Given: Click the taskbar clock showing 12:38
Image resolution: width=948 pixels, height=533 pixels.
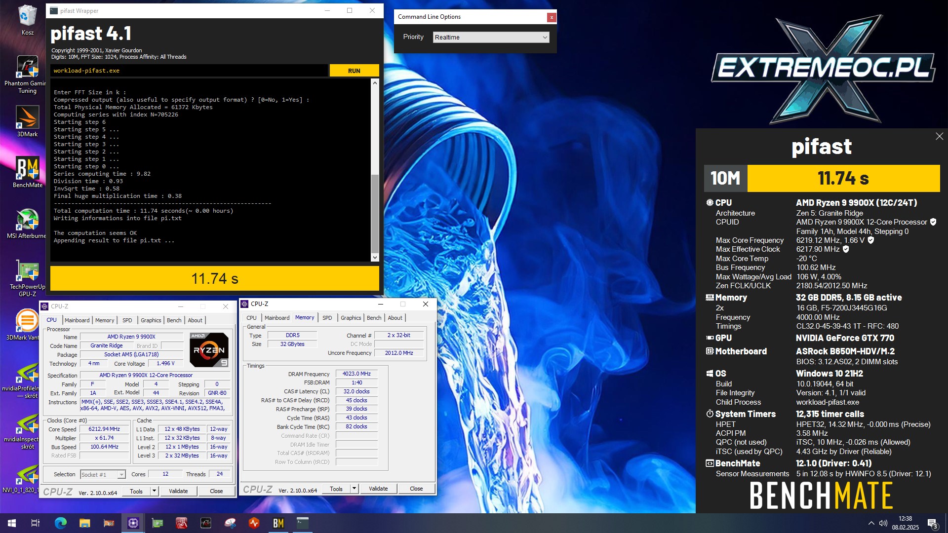Looking at the screenshot, I should tap(905, 523).
